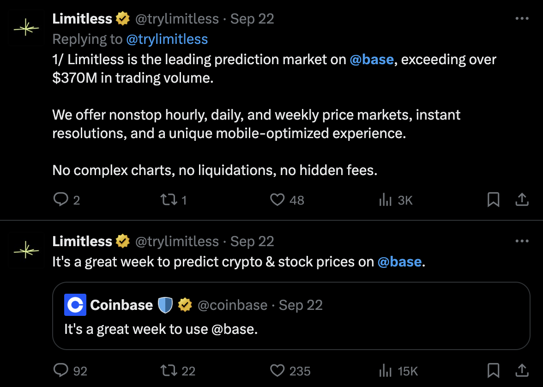
Task: Open more options on first post
Action: click(521, 19)
